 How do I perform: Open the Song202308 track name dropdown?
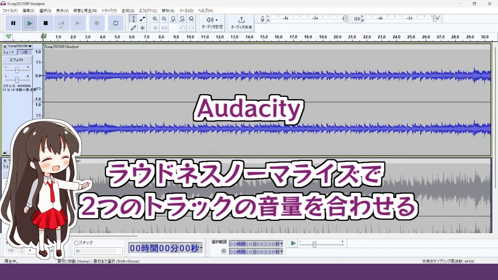[20, 46]
